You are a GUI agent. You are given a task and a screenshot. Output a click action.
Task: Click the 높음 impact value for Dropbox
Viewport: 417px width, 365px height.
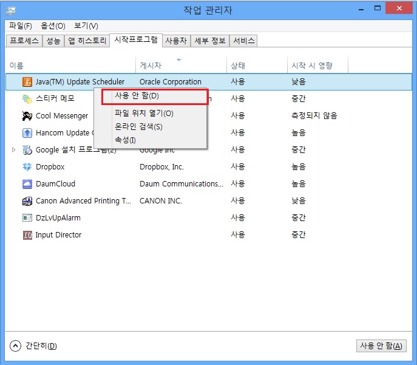[x=299, y=167]
